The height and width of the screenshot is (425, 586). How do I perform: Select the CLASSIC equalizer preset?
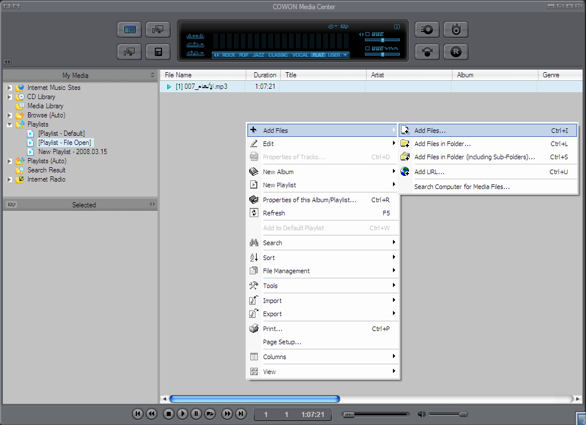click(278, 55)
